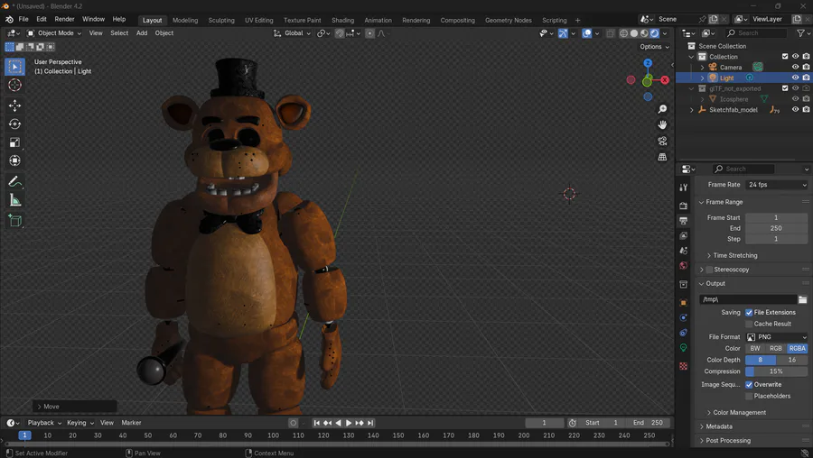This screenshot has width=813, height=458.
Task: Open Global transform orientation dropdown
Action: [x=292, y=33]
